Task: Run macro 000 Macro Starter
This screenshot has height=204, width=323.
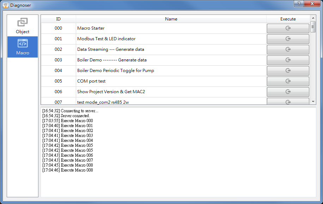Action: [x=288, y=28]
